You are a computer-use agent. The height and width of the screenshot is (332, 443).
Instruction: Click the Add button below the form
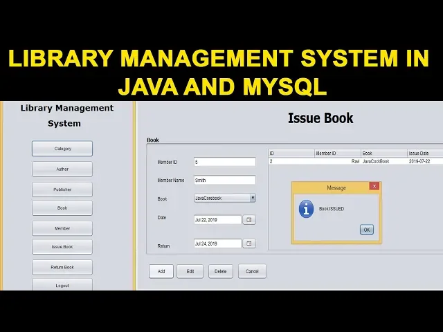[x=161, y=272]
